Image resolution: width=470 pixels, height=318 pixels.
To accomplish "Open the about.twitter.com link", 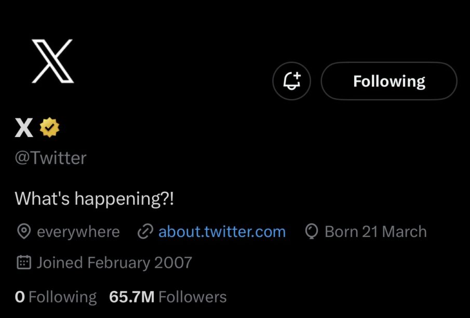I will click(222, 232).
